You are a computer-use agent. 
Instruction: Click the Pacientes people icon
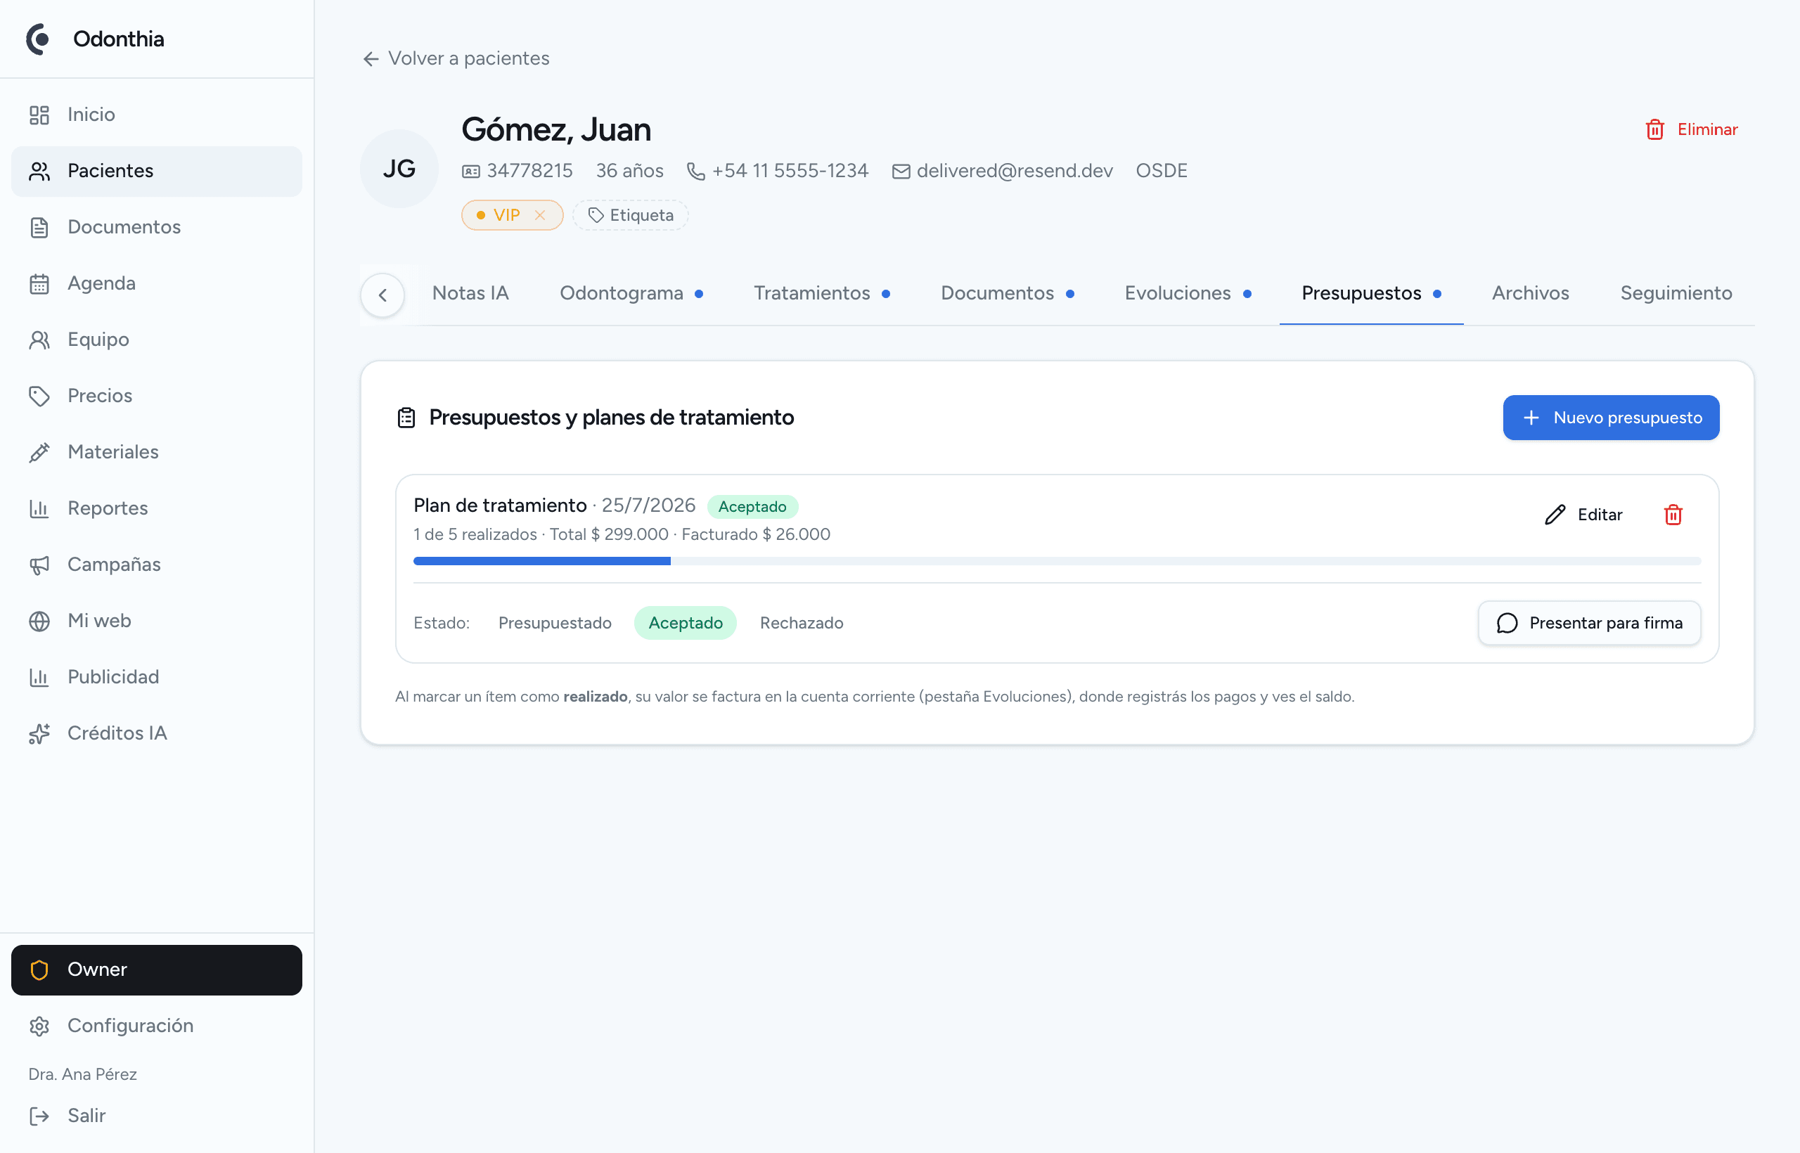tap(39, 171)
